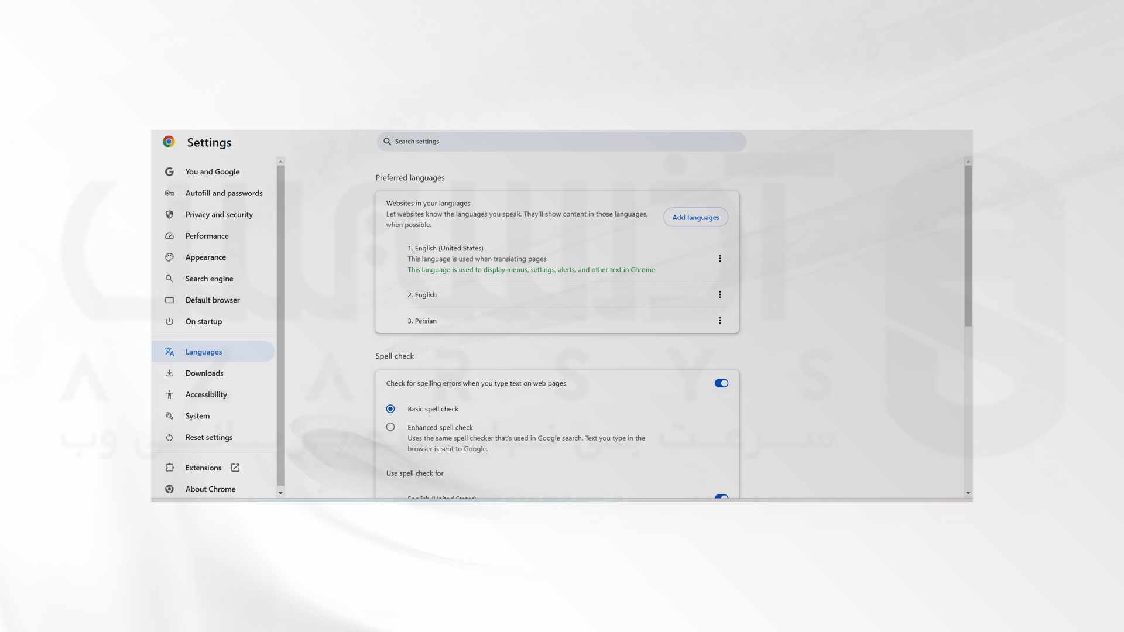Viewport: 1124px width, 632px height.
Task: Click the Google G icon in sidebar
Action: click(x=169, y=171)
